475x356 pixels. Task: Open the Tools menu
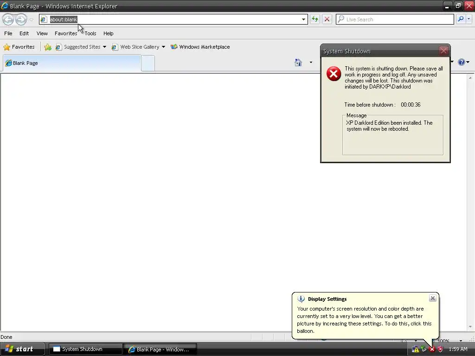click(90, 33)
